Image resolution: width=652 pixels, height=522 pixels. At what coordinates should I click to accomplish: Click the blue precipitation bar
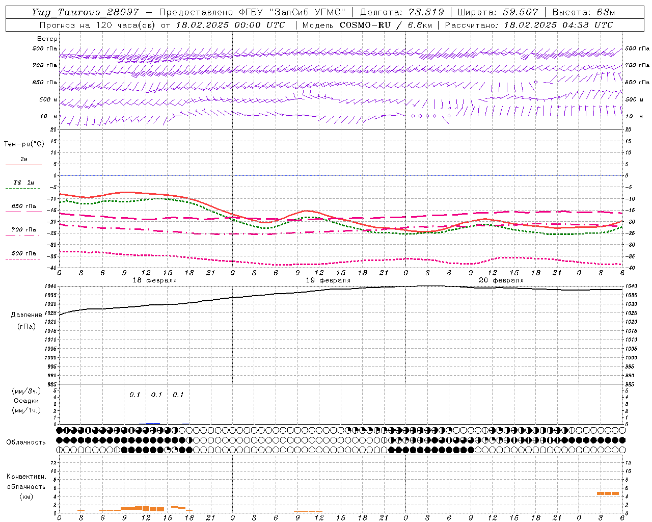[x=153, y=423]
